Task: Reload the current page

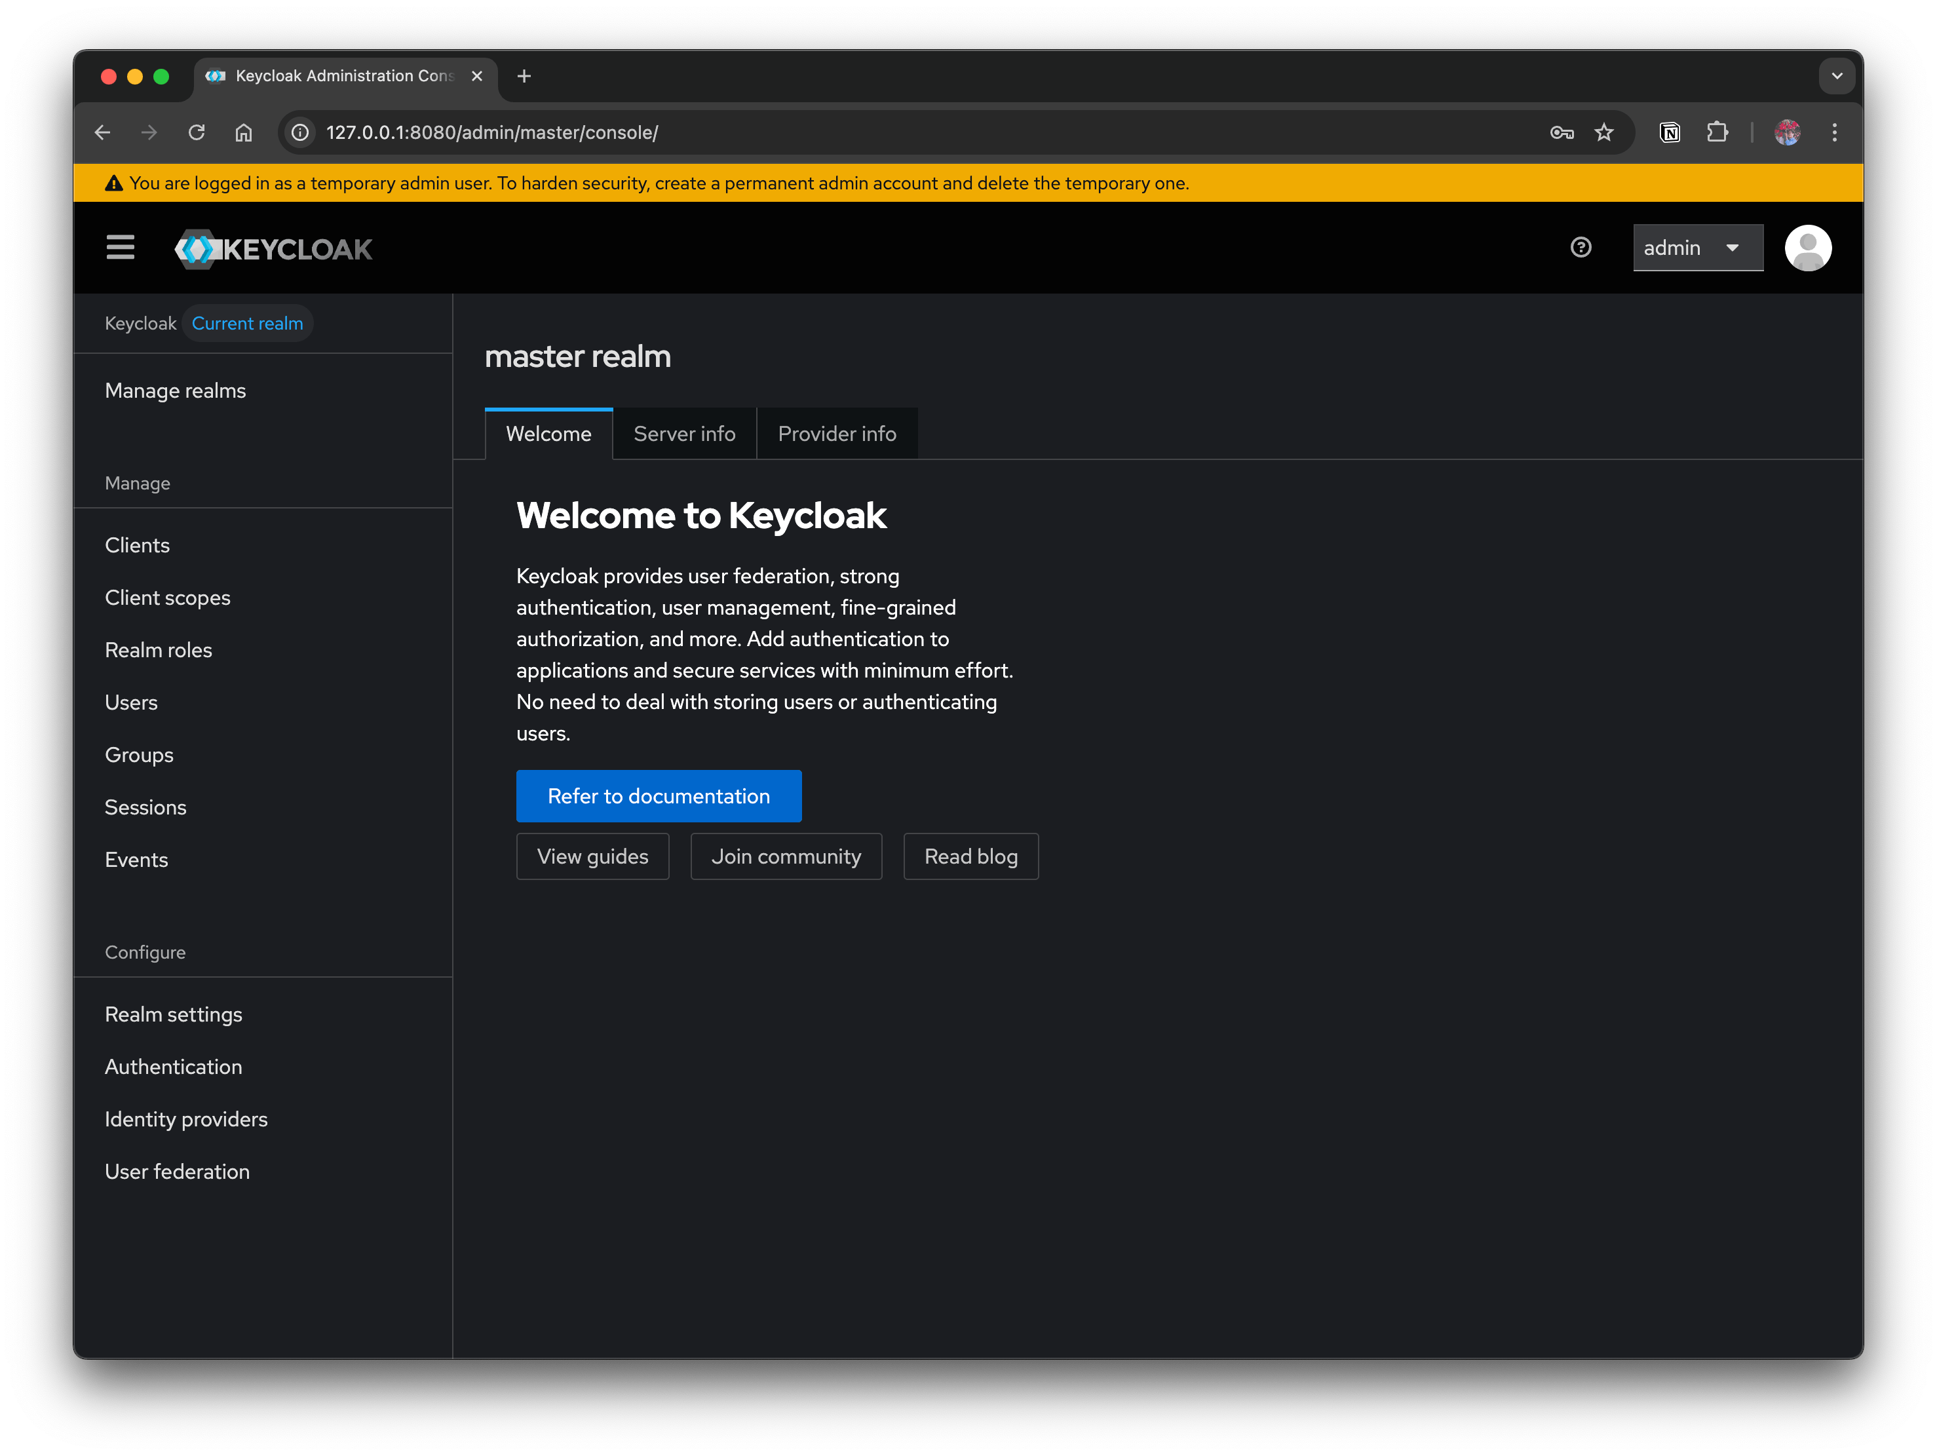Action: [196, 132]
